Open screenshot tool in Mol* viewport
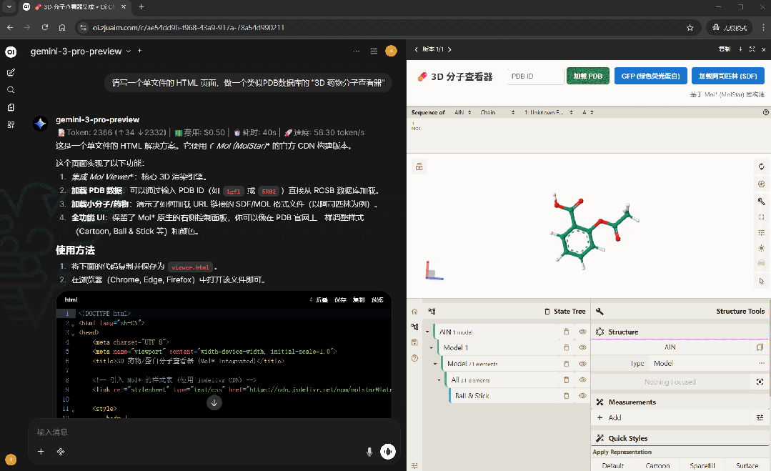The height and width of the screenshot is (471, 771). [761, 184]
